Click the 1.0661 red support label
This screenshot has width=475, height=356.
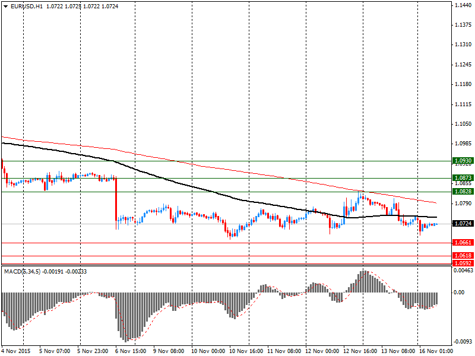463,243
